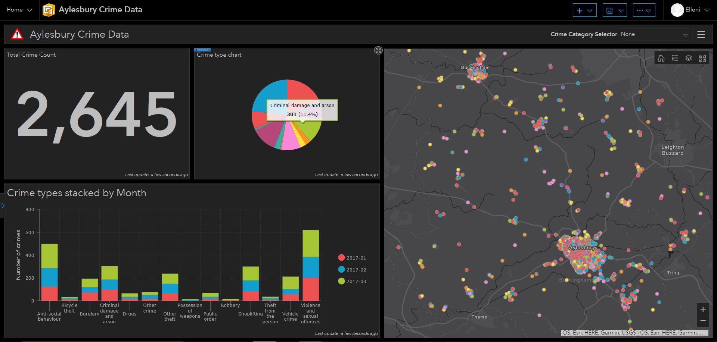Click the map Home extent icon

pos(661,58)
